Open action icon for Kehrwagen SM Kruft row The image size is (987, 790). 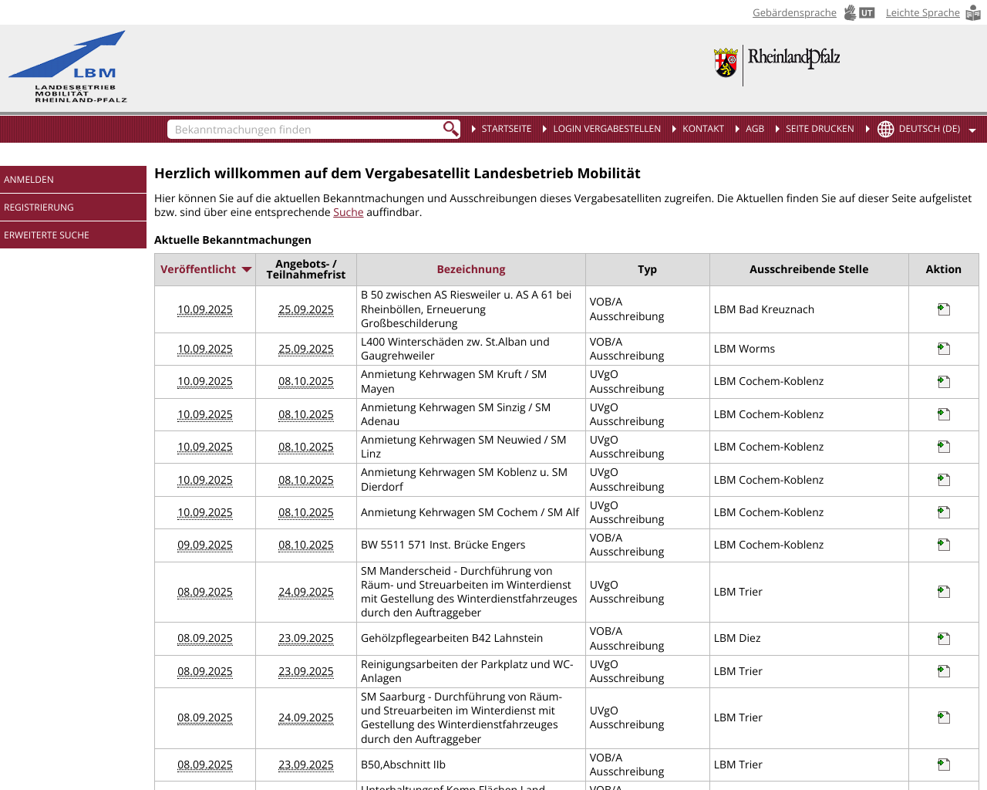tap(944, 382)
